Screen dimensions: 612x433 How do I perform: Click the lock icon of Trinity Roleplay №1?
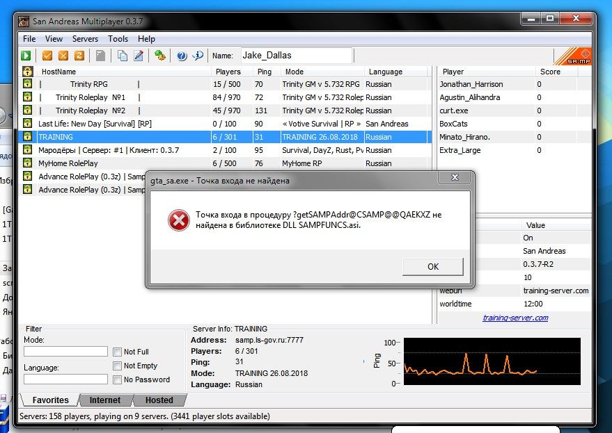[27, 97]
